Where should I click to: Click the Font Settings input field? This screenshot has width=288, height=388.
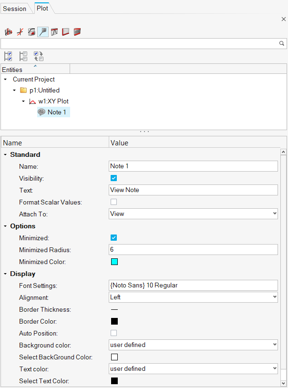click(x=193, y=286)
